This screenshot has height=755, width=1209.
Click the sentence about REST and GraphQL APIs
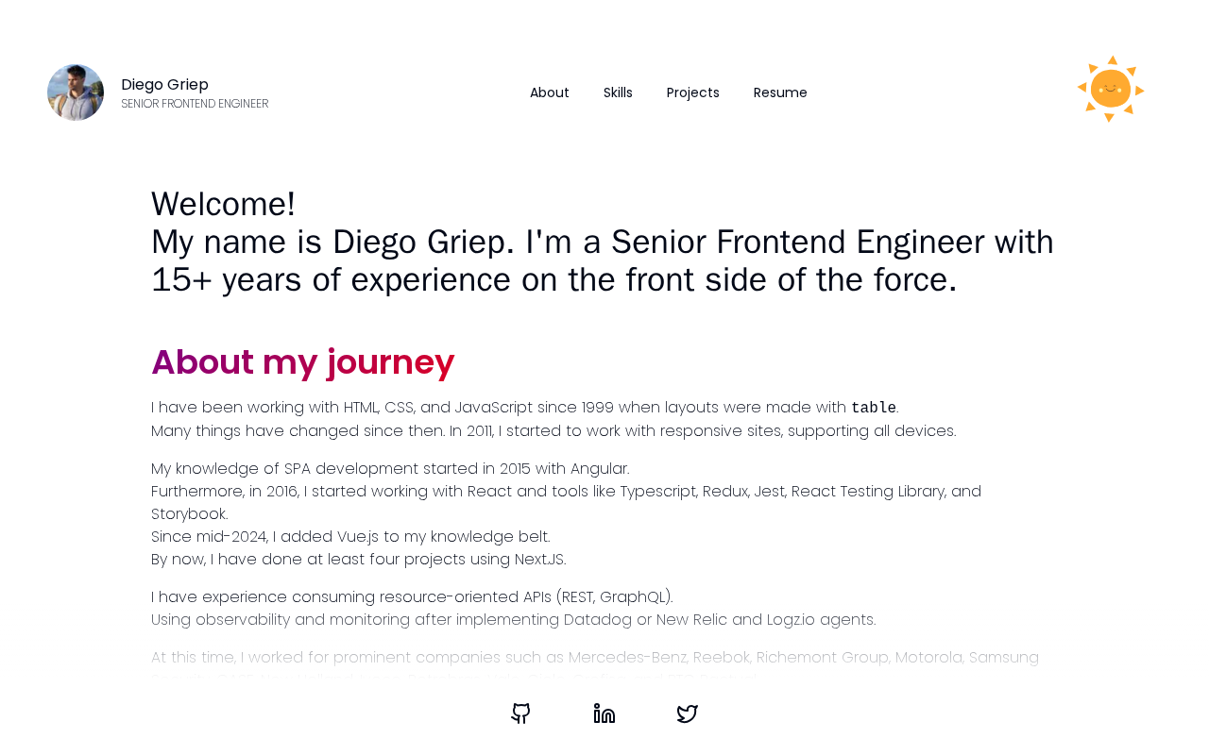412,596
